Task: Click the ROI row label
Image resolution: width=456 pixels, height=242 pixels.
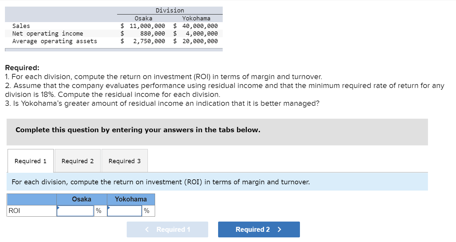Action: tap(14, 210)
